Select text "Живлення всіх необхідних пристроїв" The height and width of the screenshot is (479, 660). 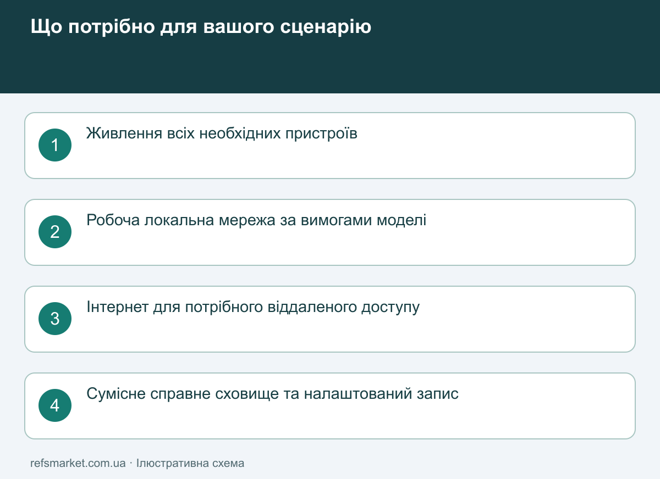pyautogui.click(x=222, y=133)
